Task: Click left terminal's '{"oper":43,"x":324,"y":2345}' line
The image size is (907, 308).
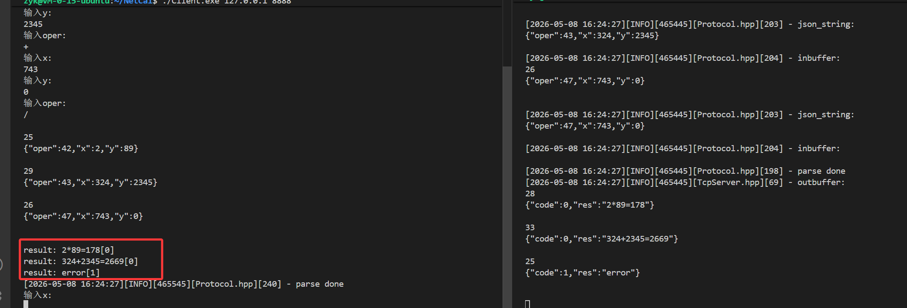Action: tap(90, 182)
